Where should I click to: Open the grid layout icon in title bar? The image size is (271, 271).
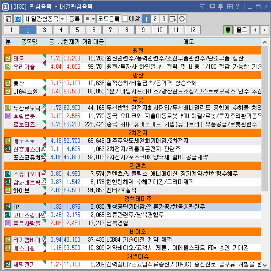point(230,6)
